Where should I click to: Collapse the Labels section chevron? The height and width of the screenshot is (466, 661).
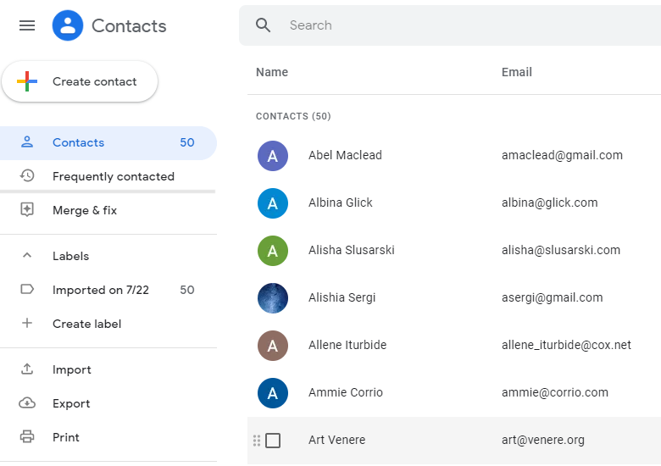[27, 256]
